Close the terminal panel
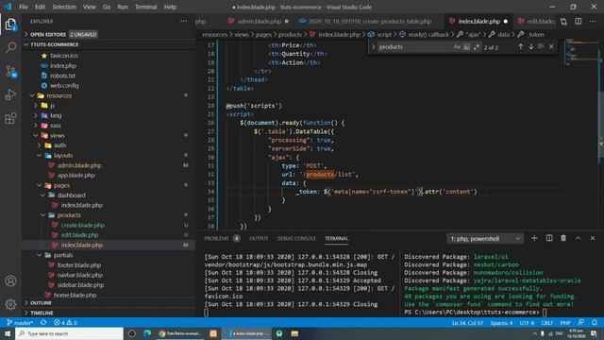Viewport: 604px width, 340px height. click(x=593, y=238)
